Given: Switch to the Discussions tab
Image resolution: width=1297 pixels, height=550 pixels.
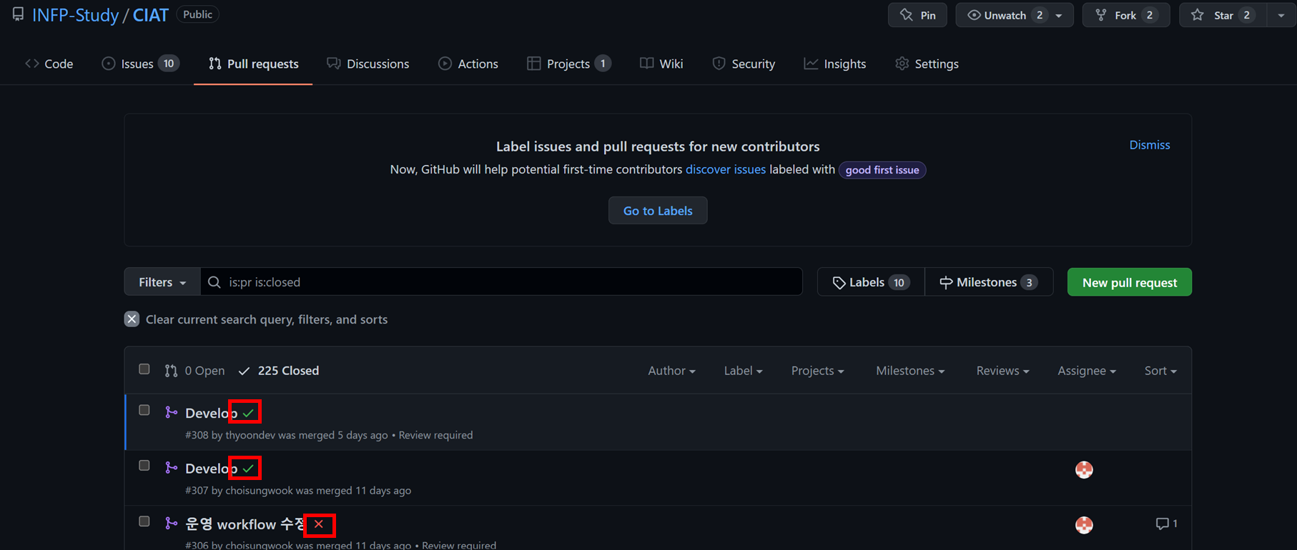Looking at the screenshot, I should point(368,64).
